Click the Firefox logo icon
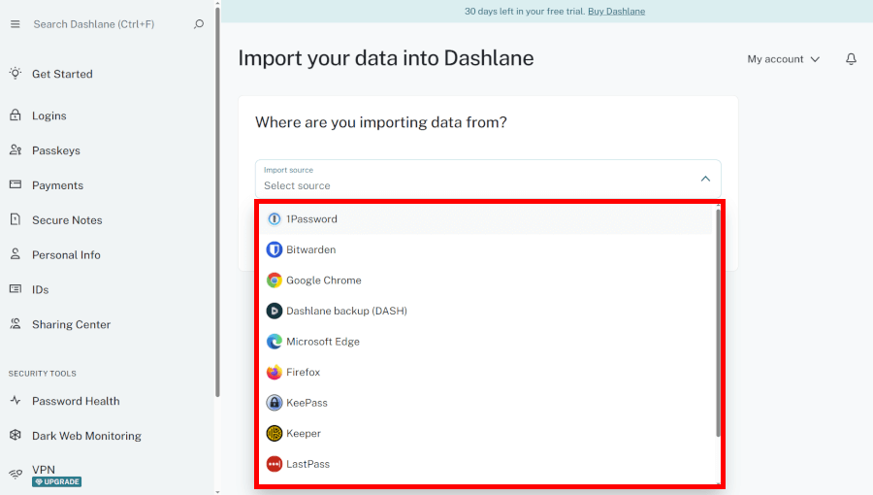This screenshot has width=873, height=495. (274, 372)
